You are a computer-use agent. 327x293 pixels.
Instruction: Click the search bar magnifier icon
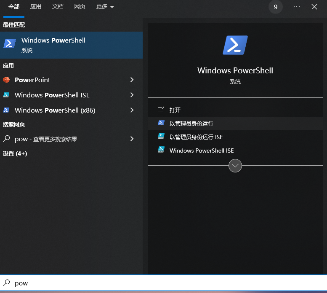6,282
